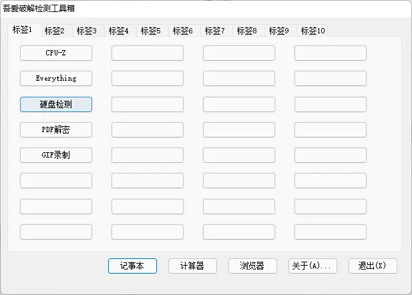The height and width of the screenshot is (295, 412).
Task: Select the 标签7 tab
Action: [215, 31]
